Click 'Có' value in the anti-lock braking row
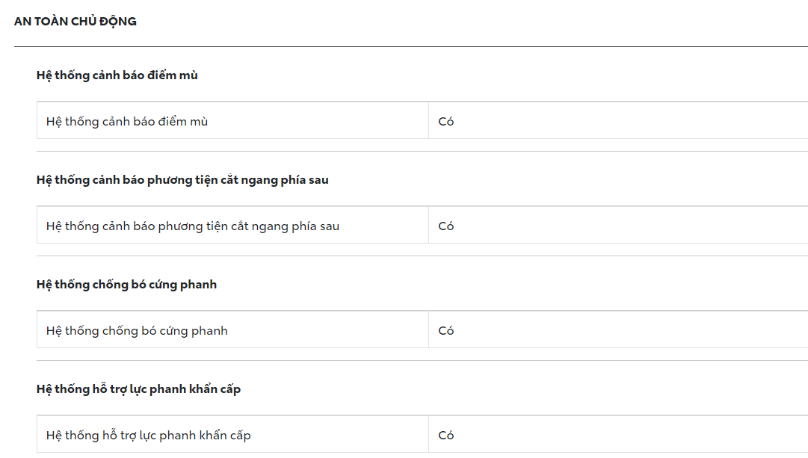This screenshot has height=458, width=808. coord(446,331)
